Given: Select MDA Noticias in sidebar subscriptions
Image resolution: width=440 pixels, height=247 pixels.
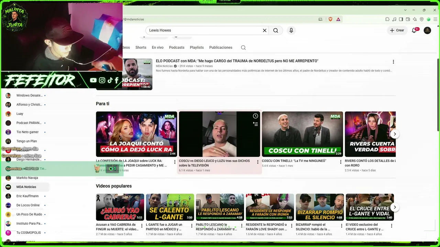Looking at the screenshot, I should (x=26, y=187).
